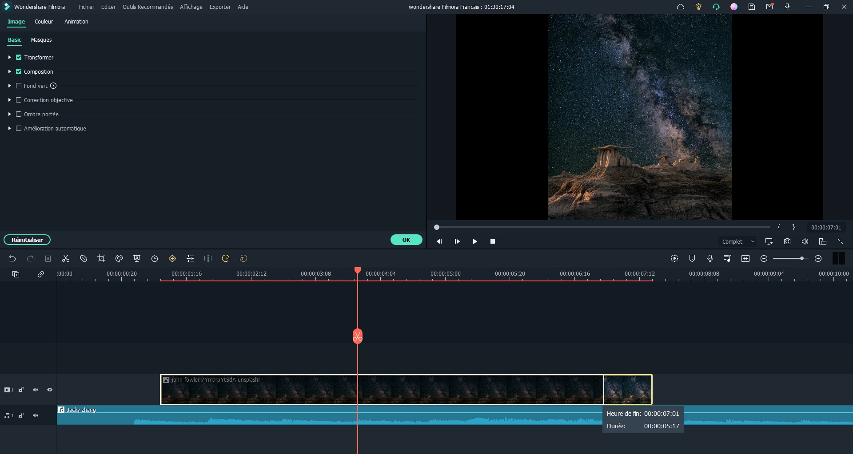The height and width of the screenshot is (454, 853).
Task: Open the color palette tool
Action: click(x=119, y=258)
